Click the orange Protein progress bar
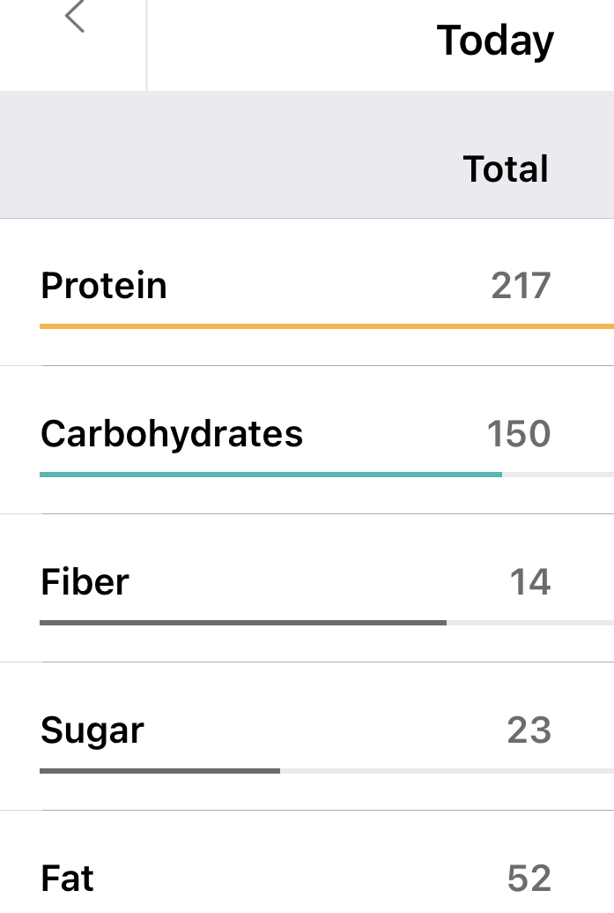This screenshot has height=913, width=614. 326,326
